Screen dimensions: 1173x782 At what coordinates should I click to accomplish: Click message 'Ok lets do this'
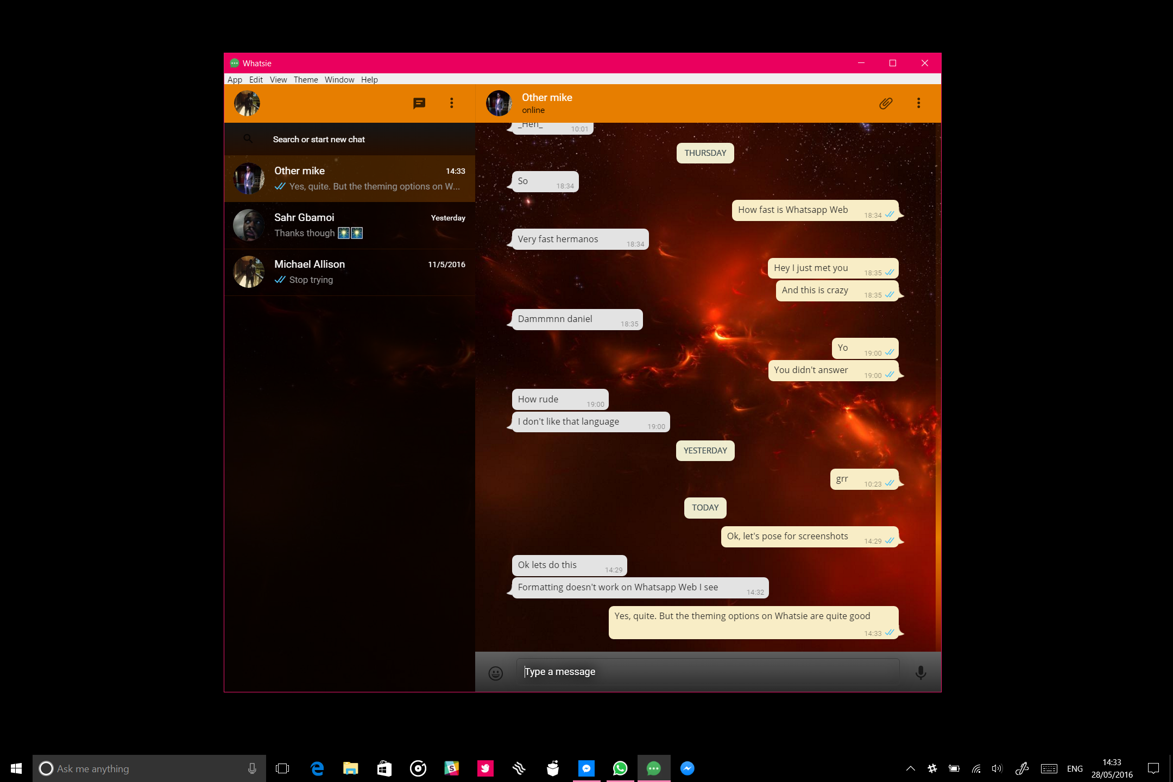point(569,565)
